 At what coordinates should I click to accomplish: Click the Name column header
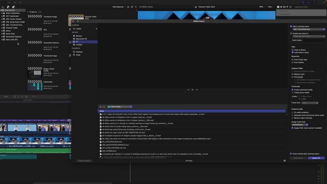coord(192,111)
